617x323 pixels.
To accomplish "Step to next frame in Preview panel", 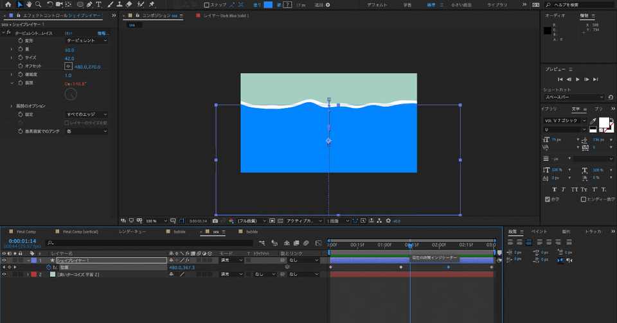I will point(586,80).
